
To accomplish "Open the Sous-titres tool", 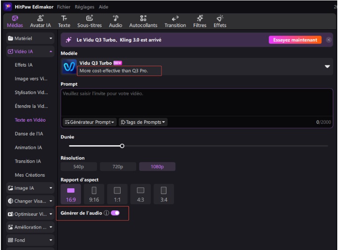I will [x=89, y=21].
